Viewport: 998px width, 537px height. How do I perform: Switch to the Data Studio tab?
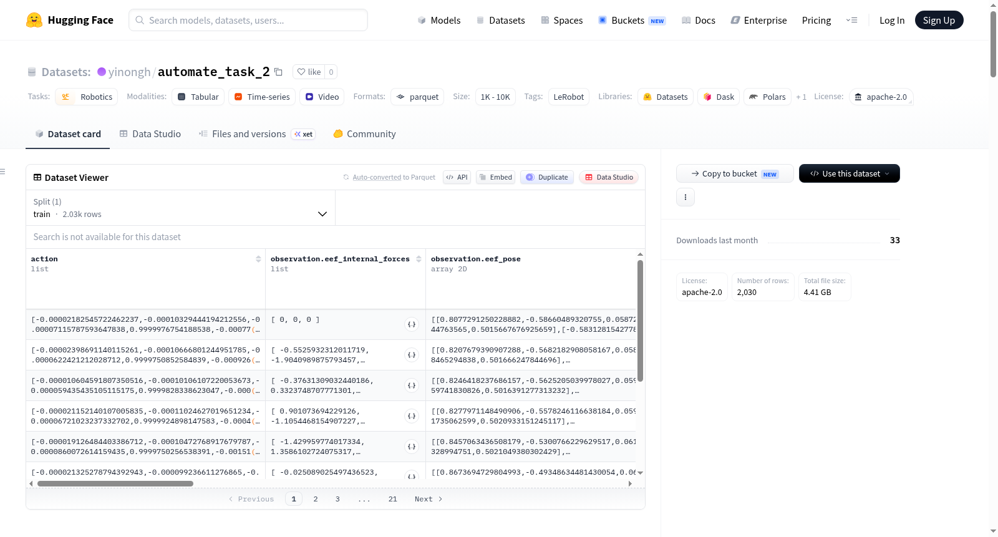150,134
